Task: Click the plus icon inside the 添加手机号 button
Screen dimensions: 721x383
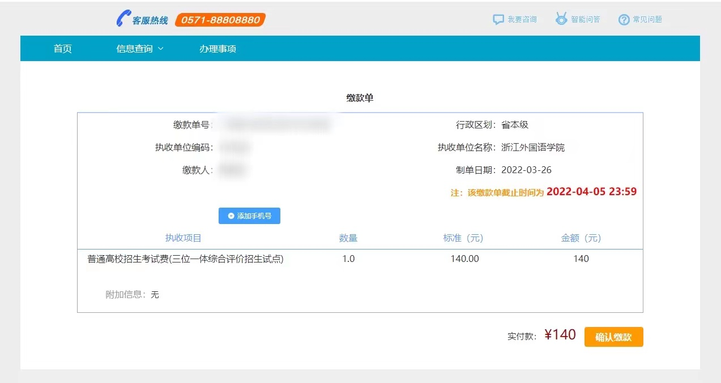Action: pyautogui.click(x=231, y=216)
